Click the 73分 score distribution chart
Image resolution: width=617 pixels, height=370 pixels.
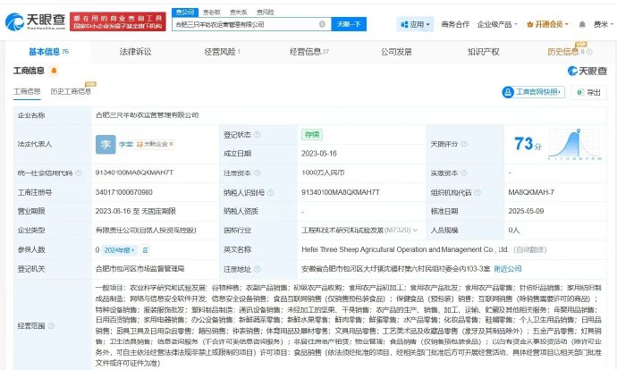[x=575, y=144]
